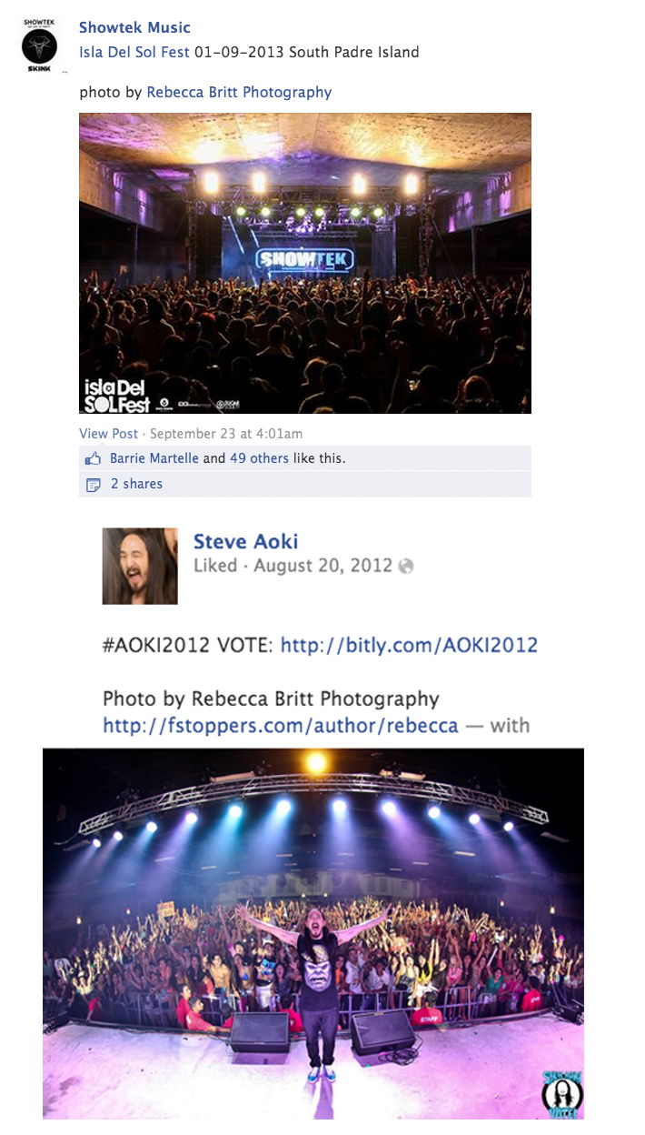Open Rebecca Britt Photography link
The image size is (645, 1135).
[239, 92]
